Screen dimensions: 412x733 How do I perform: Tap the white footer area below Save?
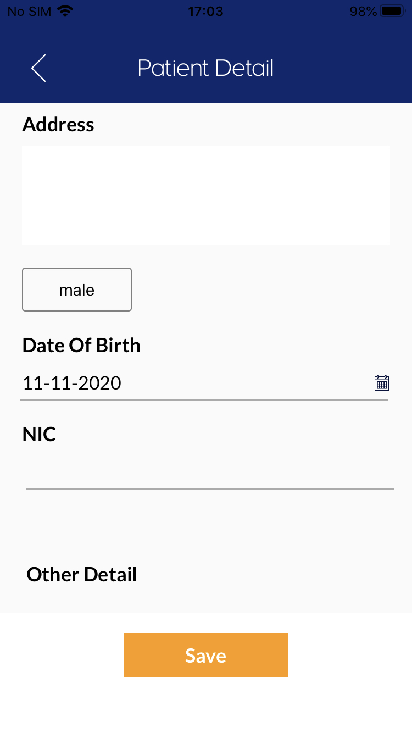pyautogui.click(x=206, y=706)
